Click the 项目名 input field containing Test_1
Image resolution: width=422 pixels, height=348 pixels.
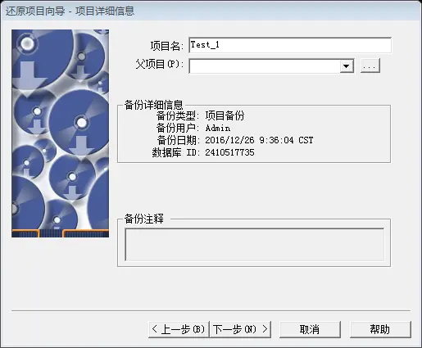pyautogui.click(x=290, y=45)
